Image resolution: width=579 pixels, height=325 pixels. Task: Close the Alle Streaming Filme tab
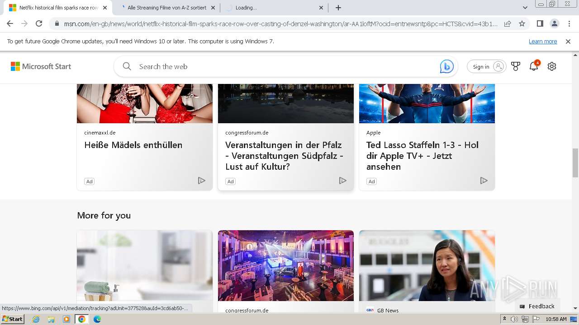coord(213,8)
